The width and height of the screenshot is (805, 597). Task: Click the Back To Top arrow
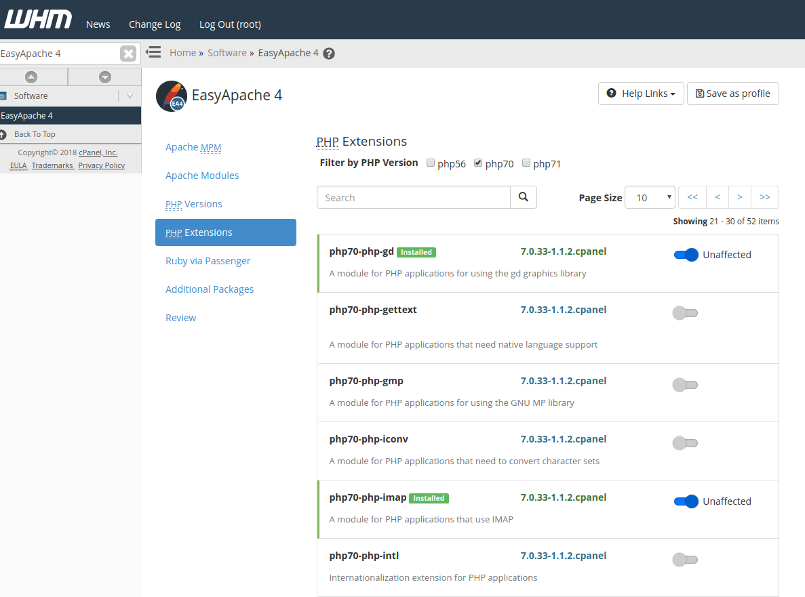3,134
